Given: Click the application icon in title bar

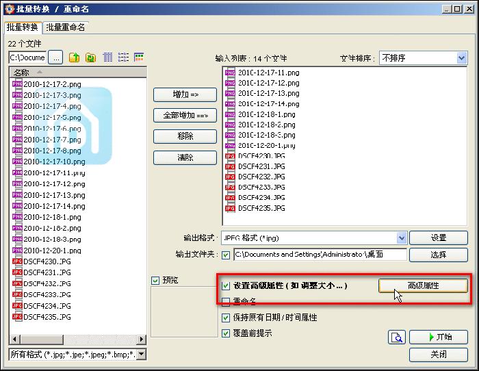Looking at the screenshot, I should 10,9.
